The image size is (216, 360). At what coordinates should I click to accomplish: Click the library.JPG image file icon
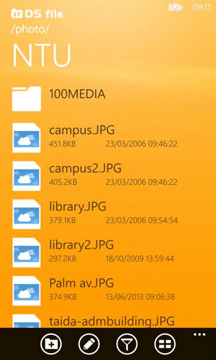pyautogui.click(x=26, y=215)
